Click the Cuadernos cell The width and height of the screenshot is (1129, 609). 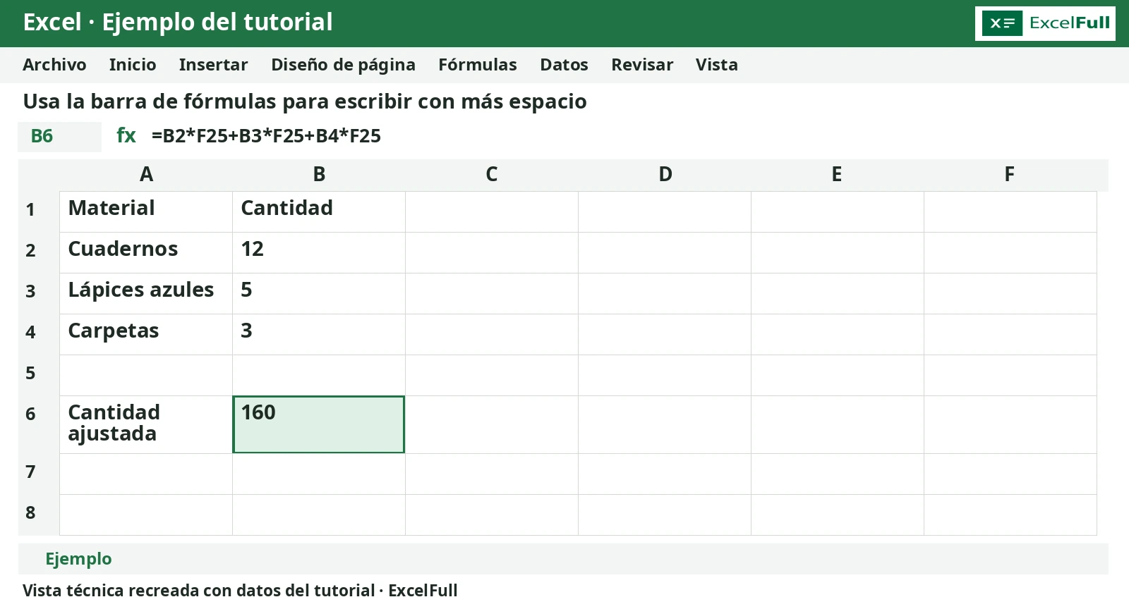(146, 252)
